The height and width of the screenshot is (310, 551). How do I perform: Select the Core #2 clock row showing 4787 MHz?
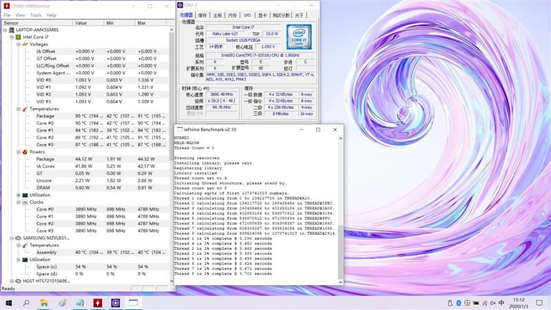coord(84,223)
